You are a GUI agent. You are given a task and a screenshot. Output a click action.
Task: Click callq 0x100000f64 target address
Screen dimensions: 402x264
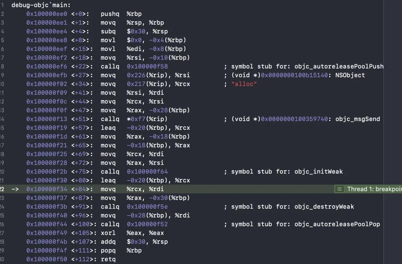click(x=147, y=172)
